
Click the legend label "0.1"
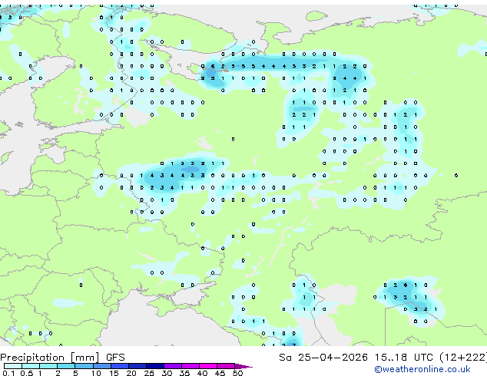pyautogui.click(x=8, y=373)
